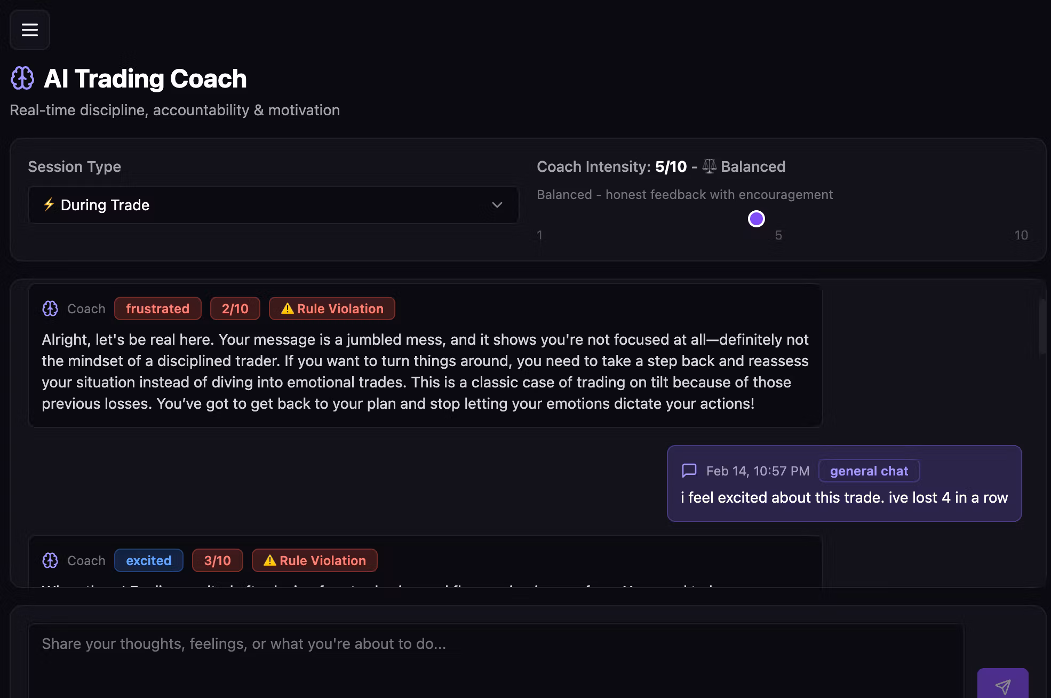Click the general chat tag
Viewport: 1051px width, 698px height.
point(869,471)
